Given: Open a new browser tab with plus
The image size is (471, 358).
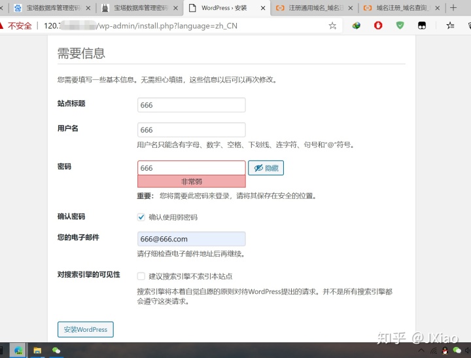Looking at the screenshot, I should (453, 8).
